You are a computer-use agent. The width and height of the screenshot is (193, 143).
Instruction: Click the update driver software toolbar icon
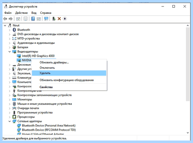tap(54, 19)
